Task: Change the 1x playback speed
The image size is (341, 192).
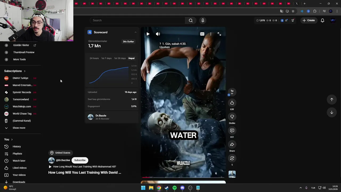Action: [232, 92]
